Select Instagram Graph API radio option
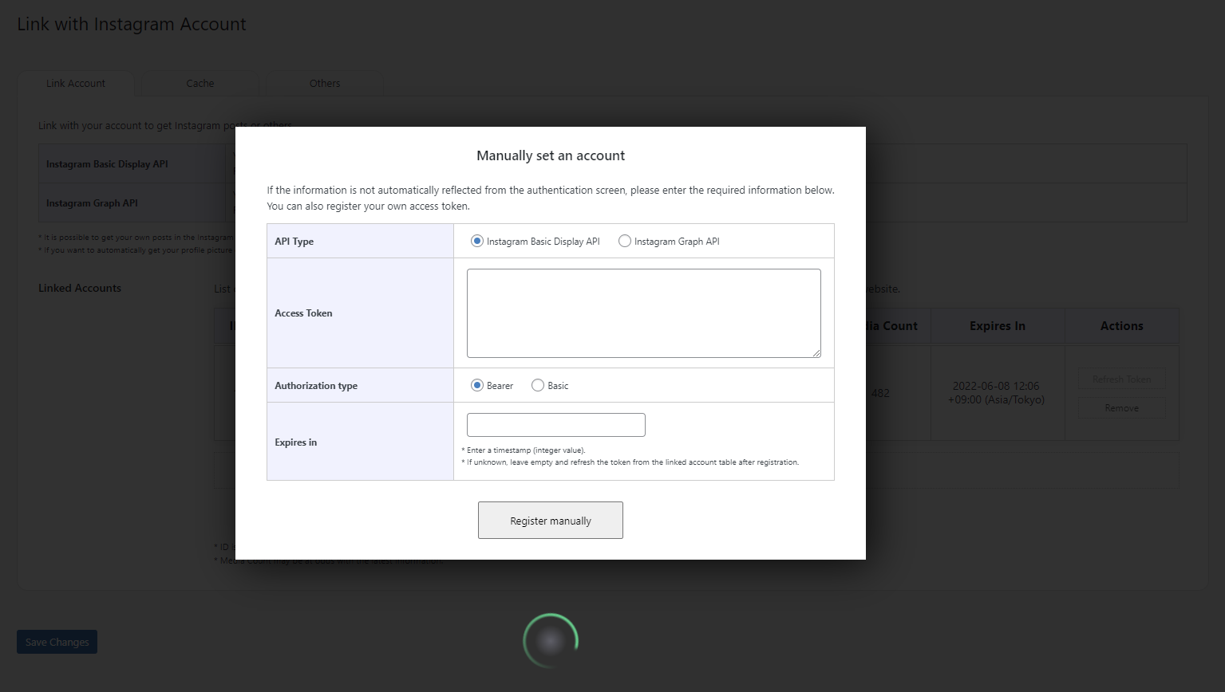This screenshot has height=692, width=1225. [625, 241]
